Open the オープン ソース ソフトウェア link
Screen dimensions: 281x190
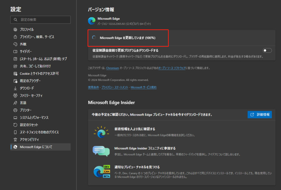tap(172, 68)
